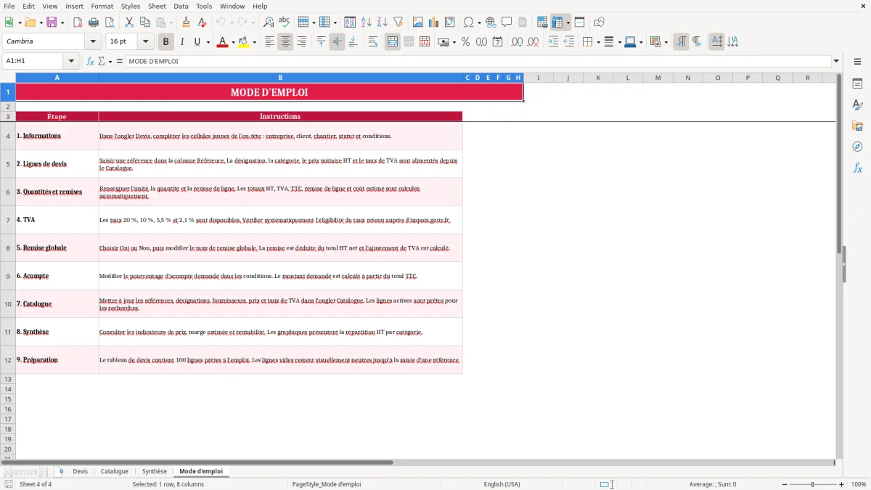The image size is (871, 490).
Task: Expand the Borders dropdown arrow
Action: [597, 42]
